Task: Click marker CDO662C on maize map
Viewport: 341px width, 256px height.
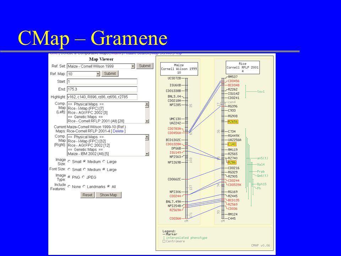Action: tap(174, 179)
